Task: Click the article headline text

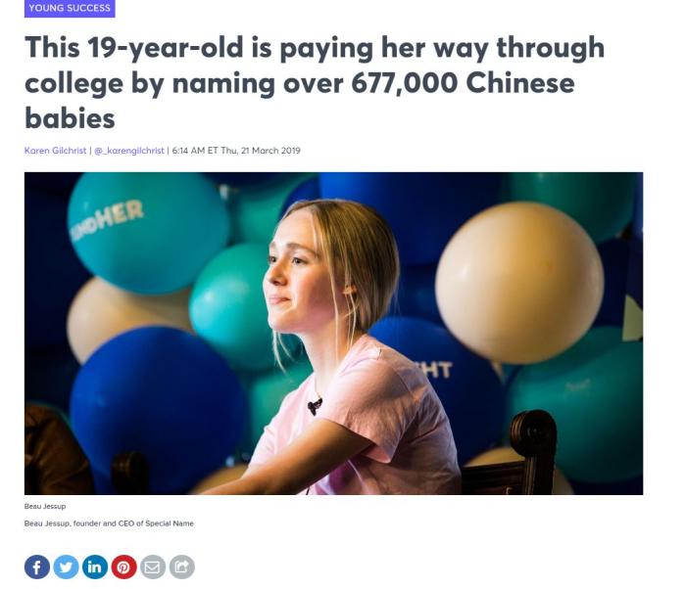Action: (315, 82)
